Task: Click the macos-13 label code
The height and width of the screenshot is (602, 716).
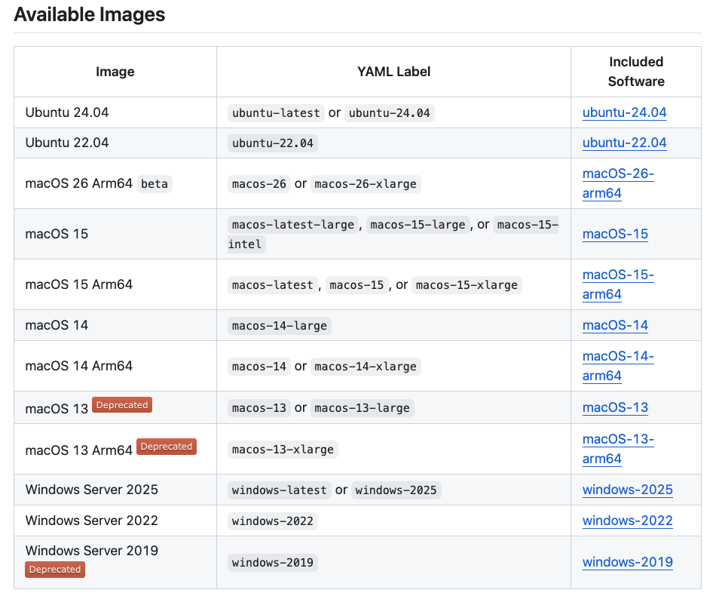Action: 259,407
